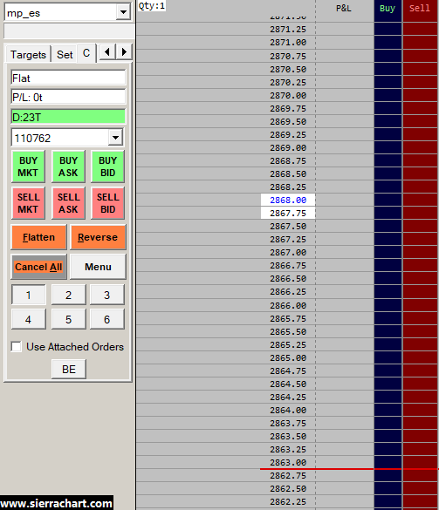The height and width of the screenshot is (510, 439).
Task: Reverse the current position
Action: [x=98, y=237]
